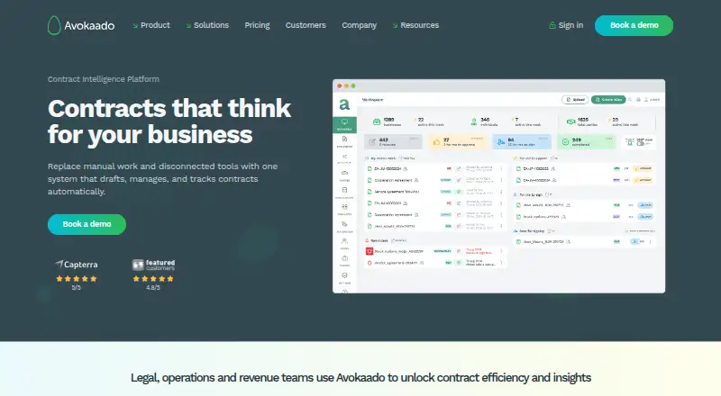Click the Legal, operations and revenue teams heading
This screenshot has width=721, height=396.
tap(360, 378)
